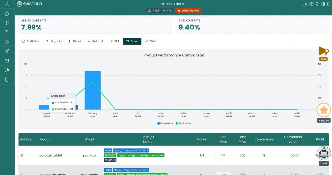This screenshot has width=332, height=175.
Task: Click the Publish Profile button
Action: pyautogui.click(x=160, y=11)
